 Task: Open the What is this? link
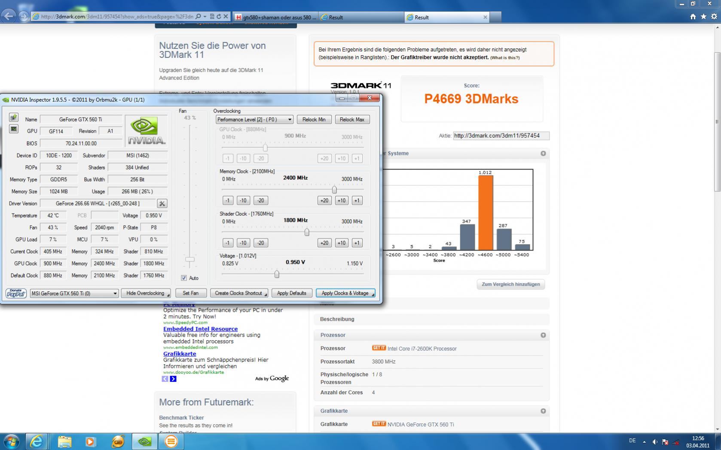click(505, 57)
